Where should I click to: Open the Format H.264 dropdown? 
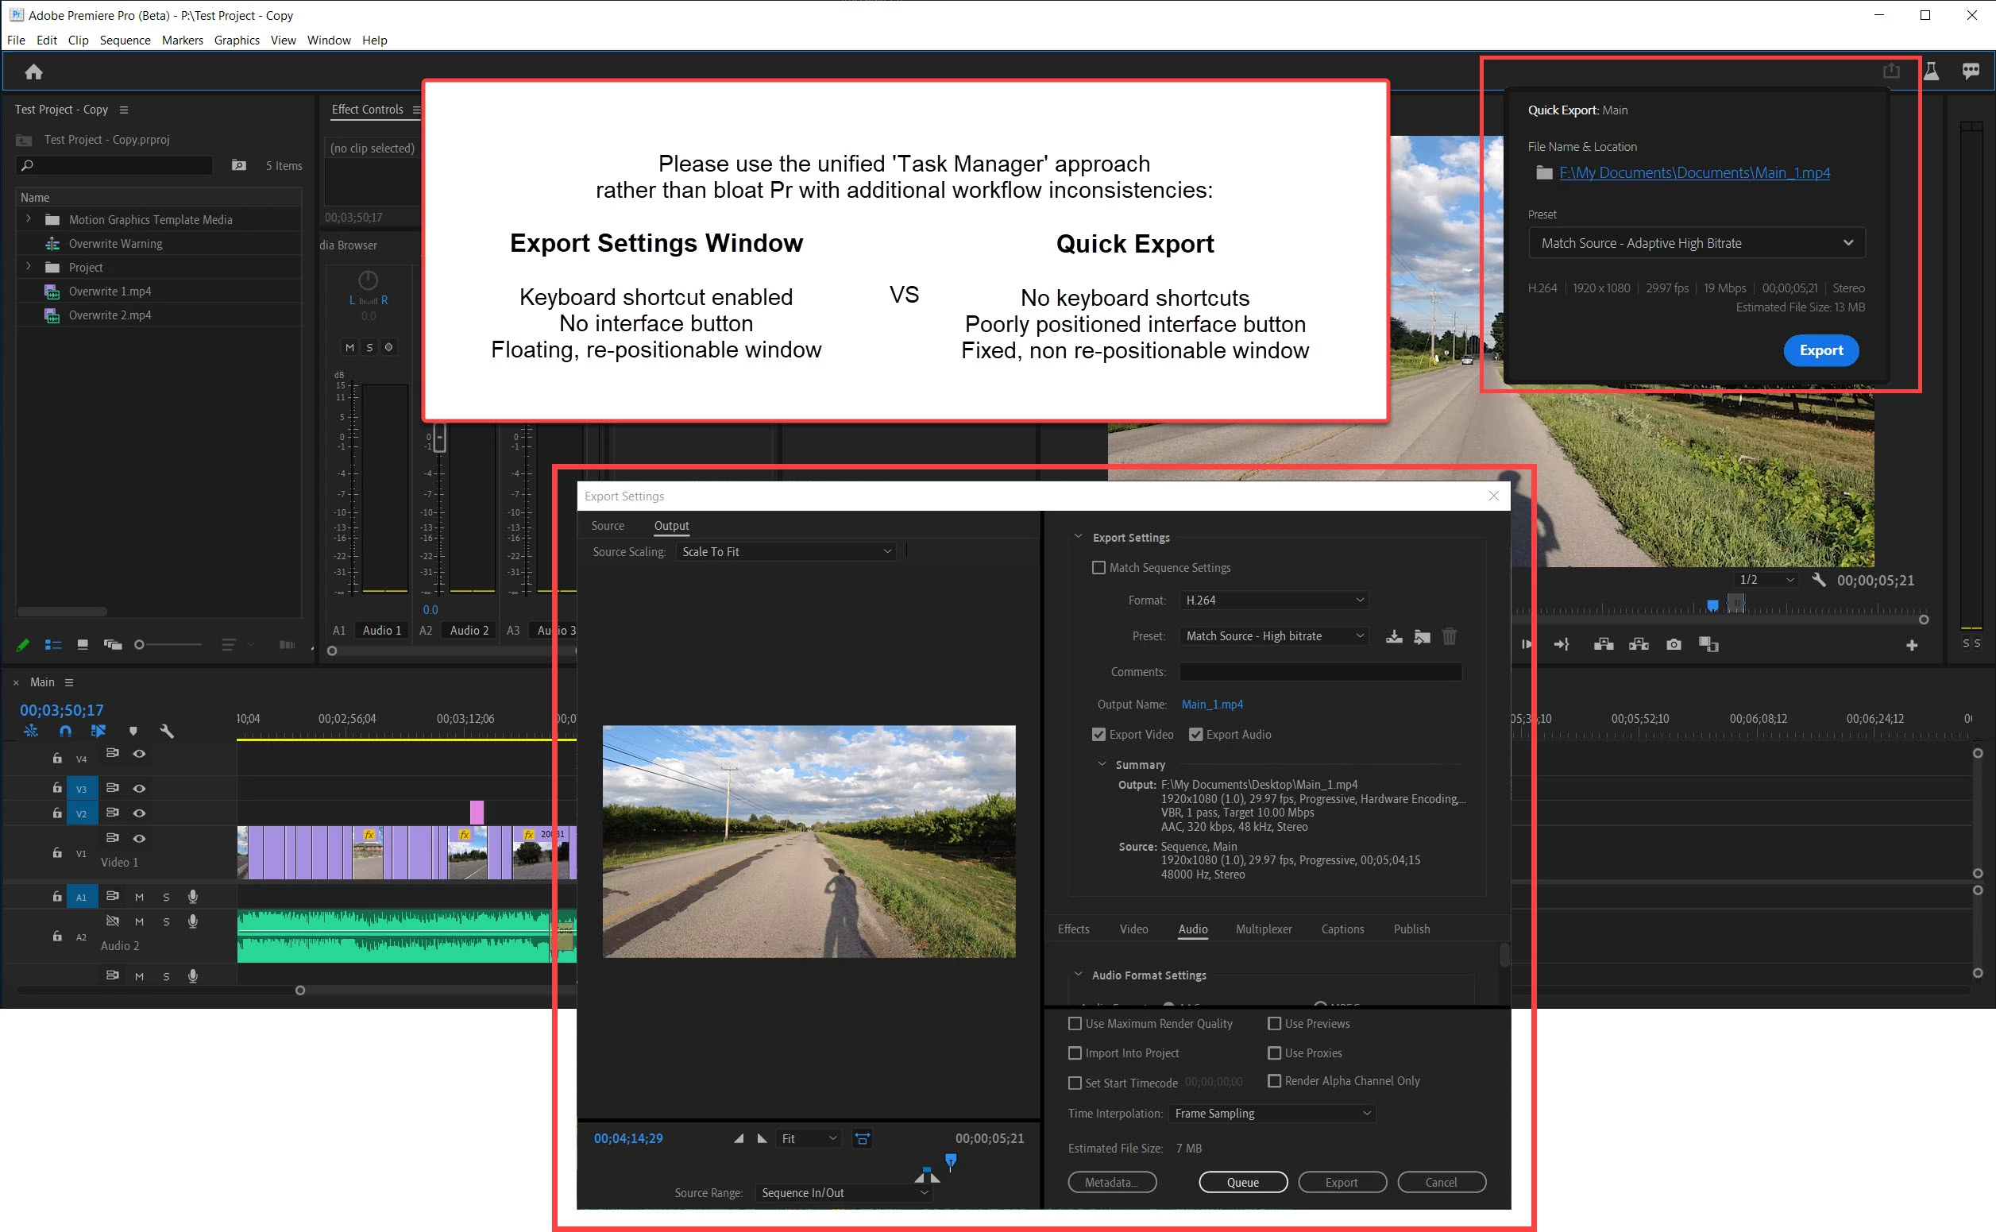tap(1273, 601)
